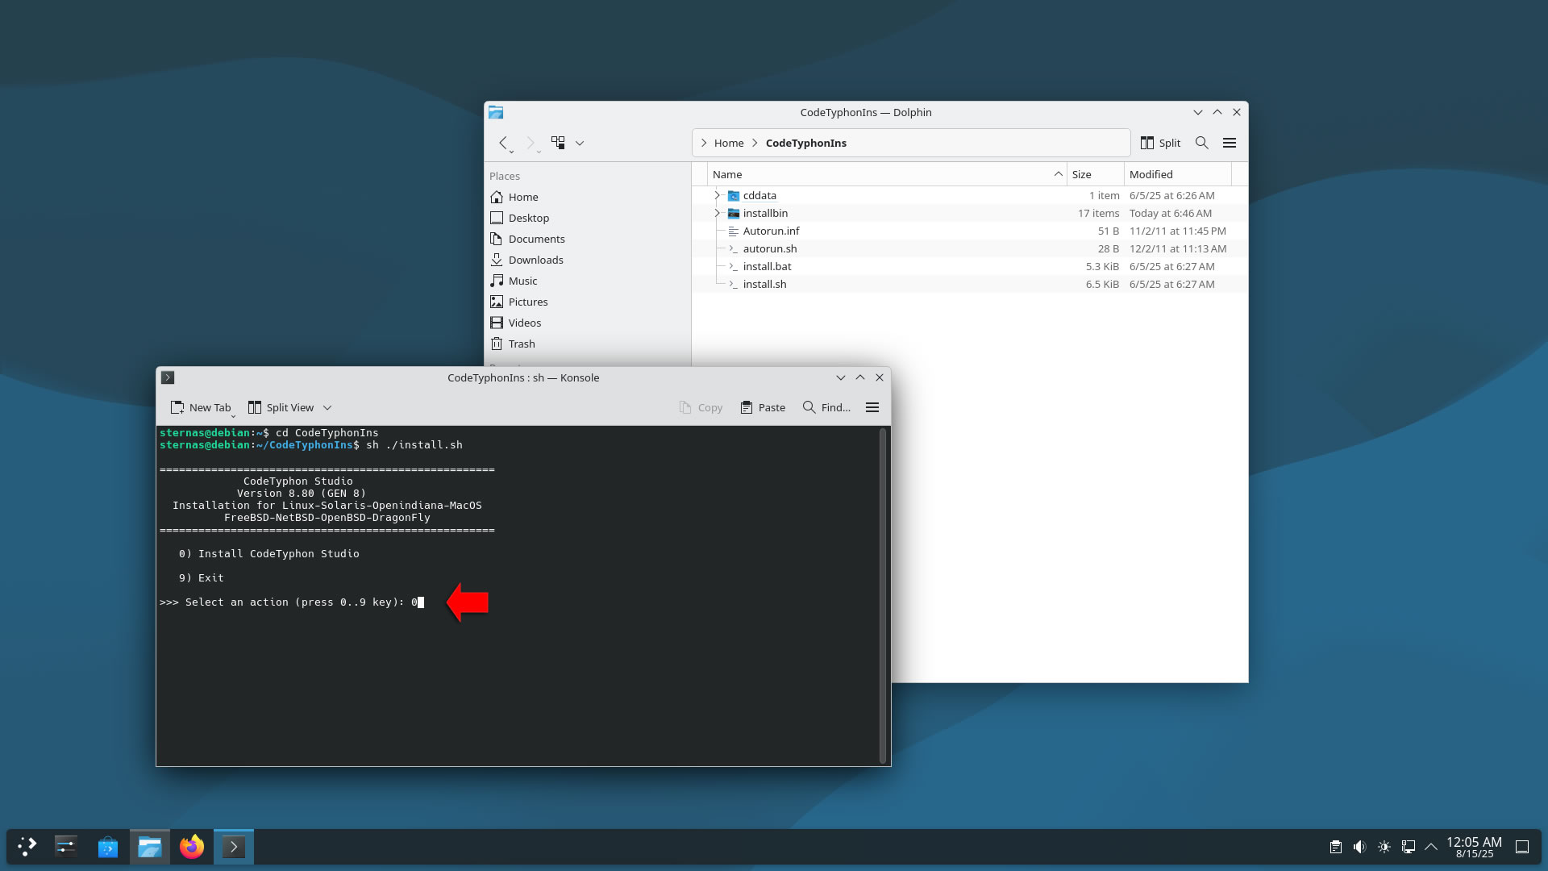Show hidden tray icons
Image resolution: width=1548 pixels, height=871 pixels.
click(1431, 847)
